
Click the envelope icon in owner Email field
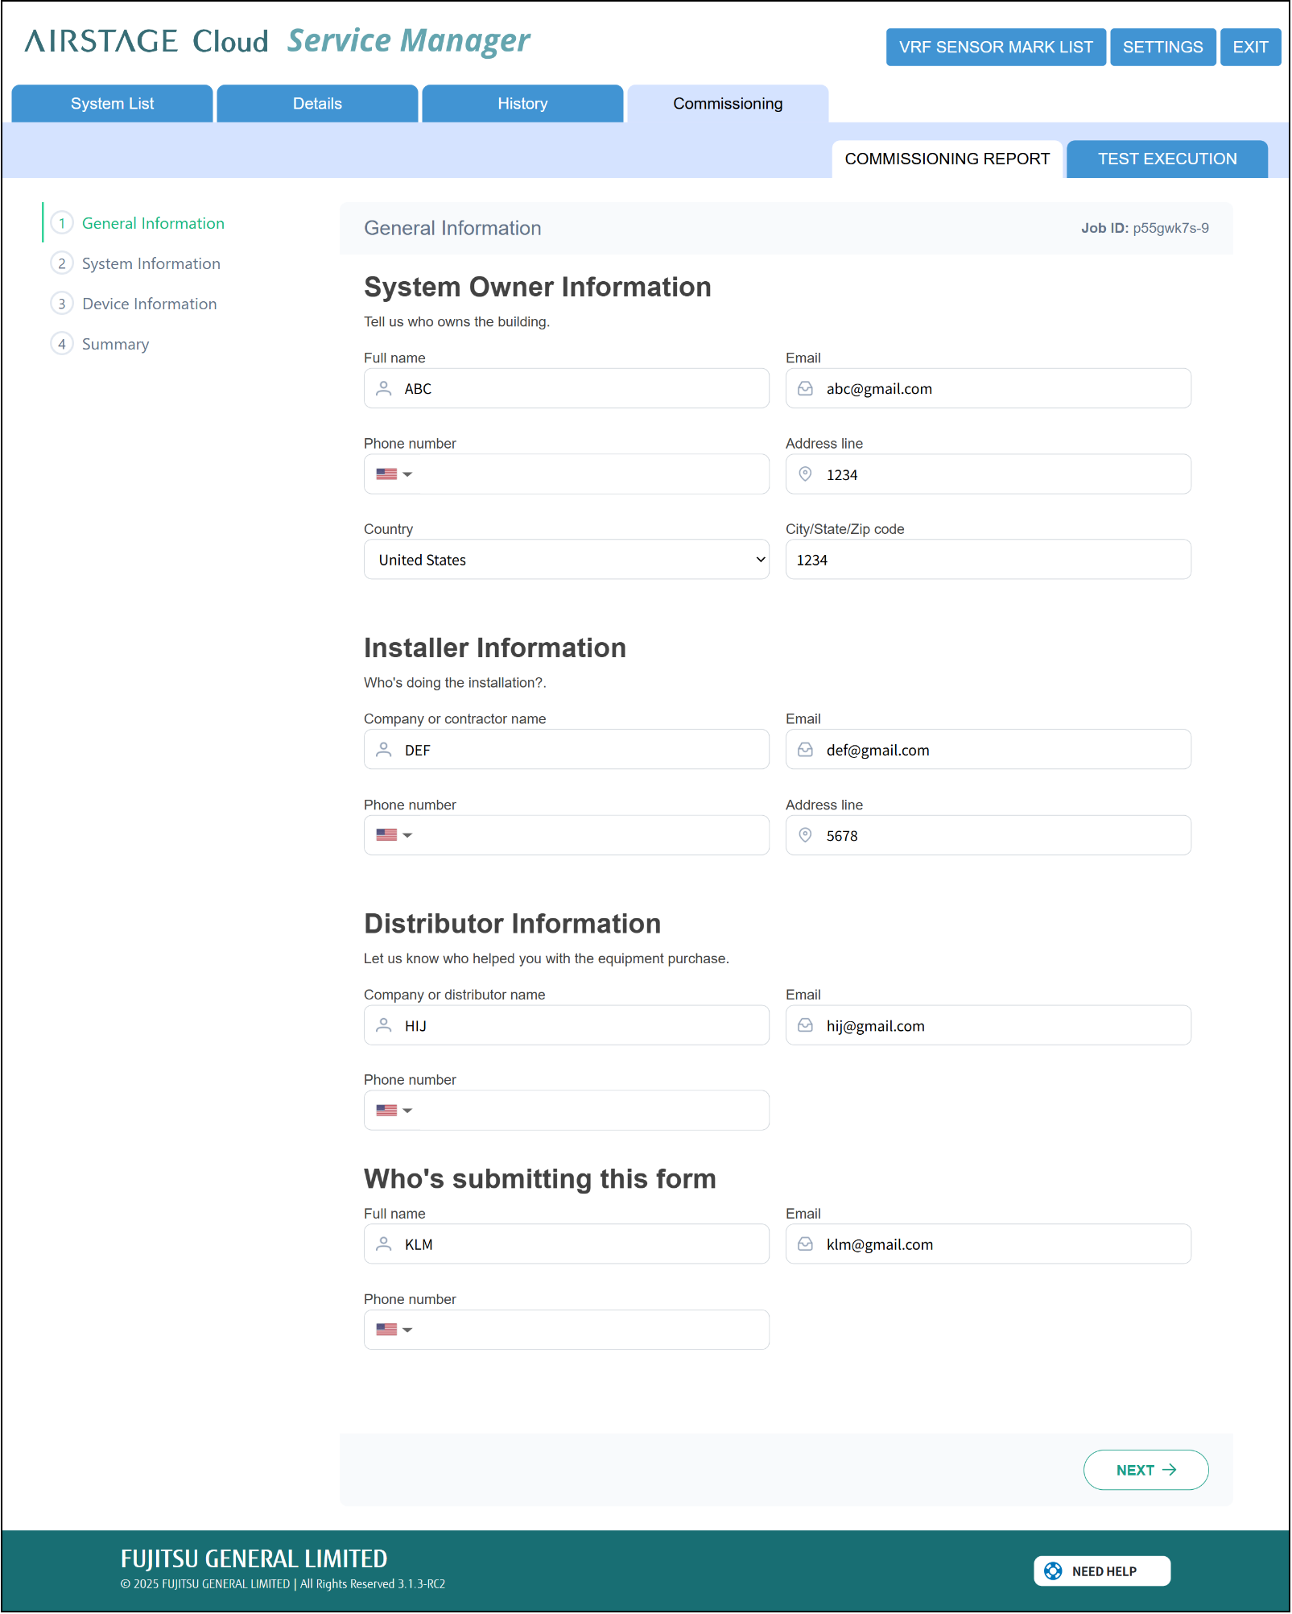coord(804,388)
